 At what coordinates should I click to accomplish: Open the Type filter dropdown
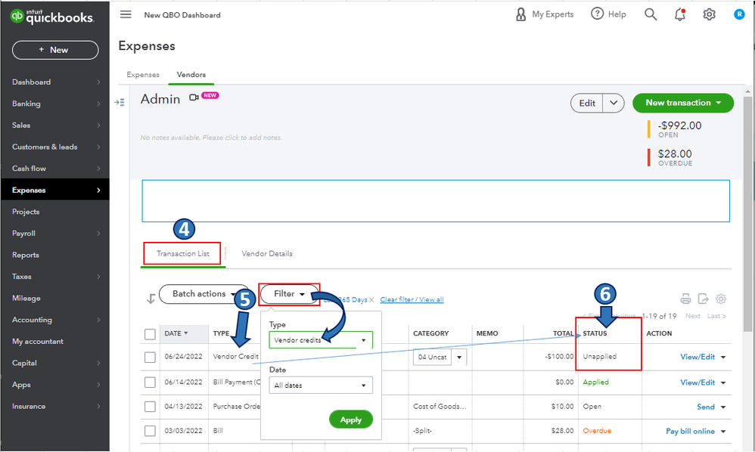click(321, 340)
